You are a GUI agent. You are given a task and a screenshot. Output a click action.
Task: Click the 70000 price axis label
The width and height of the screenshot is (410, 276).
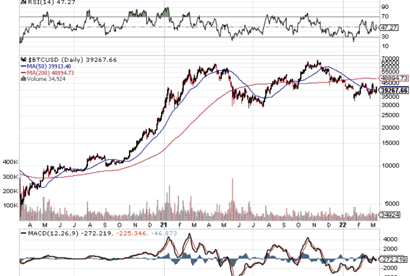click(x=389, y=58)
